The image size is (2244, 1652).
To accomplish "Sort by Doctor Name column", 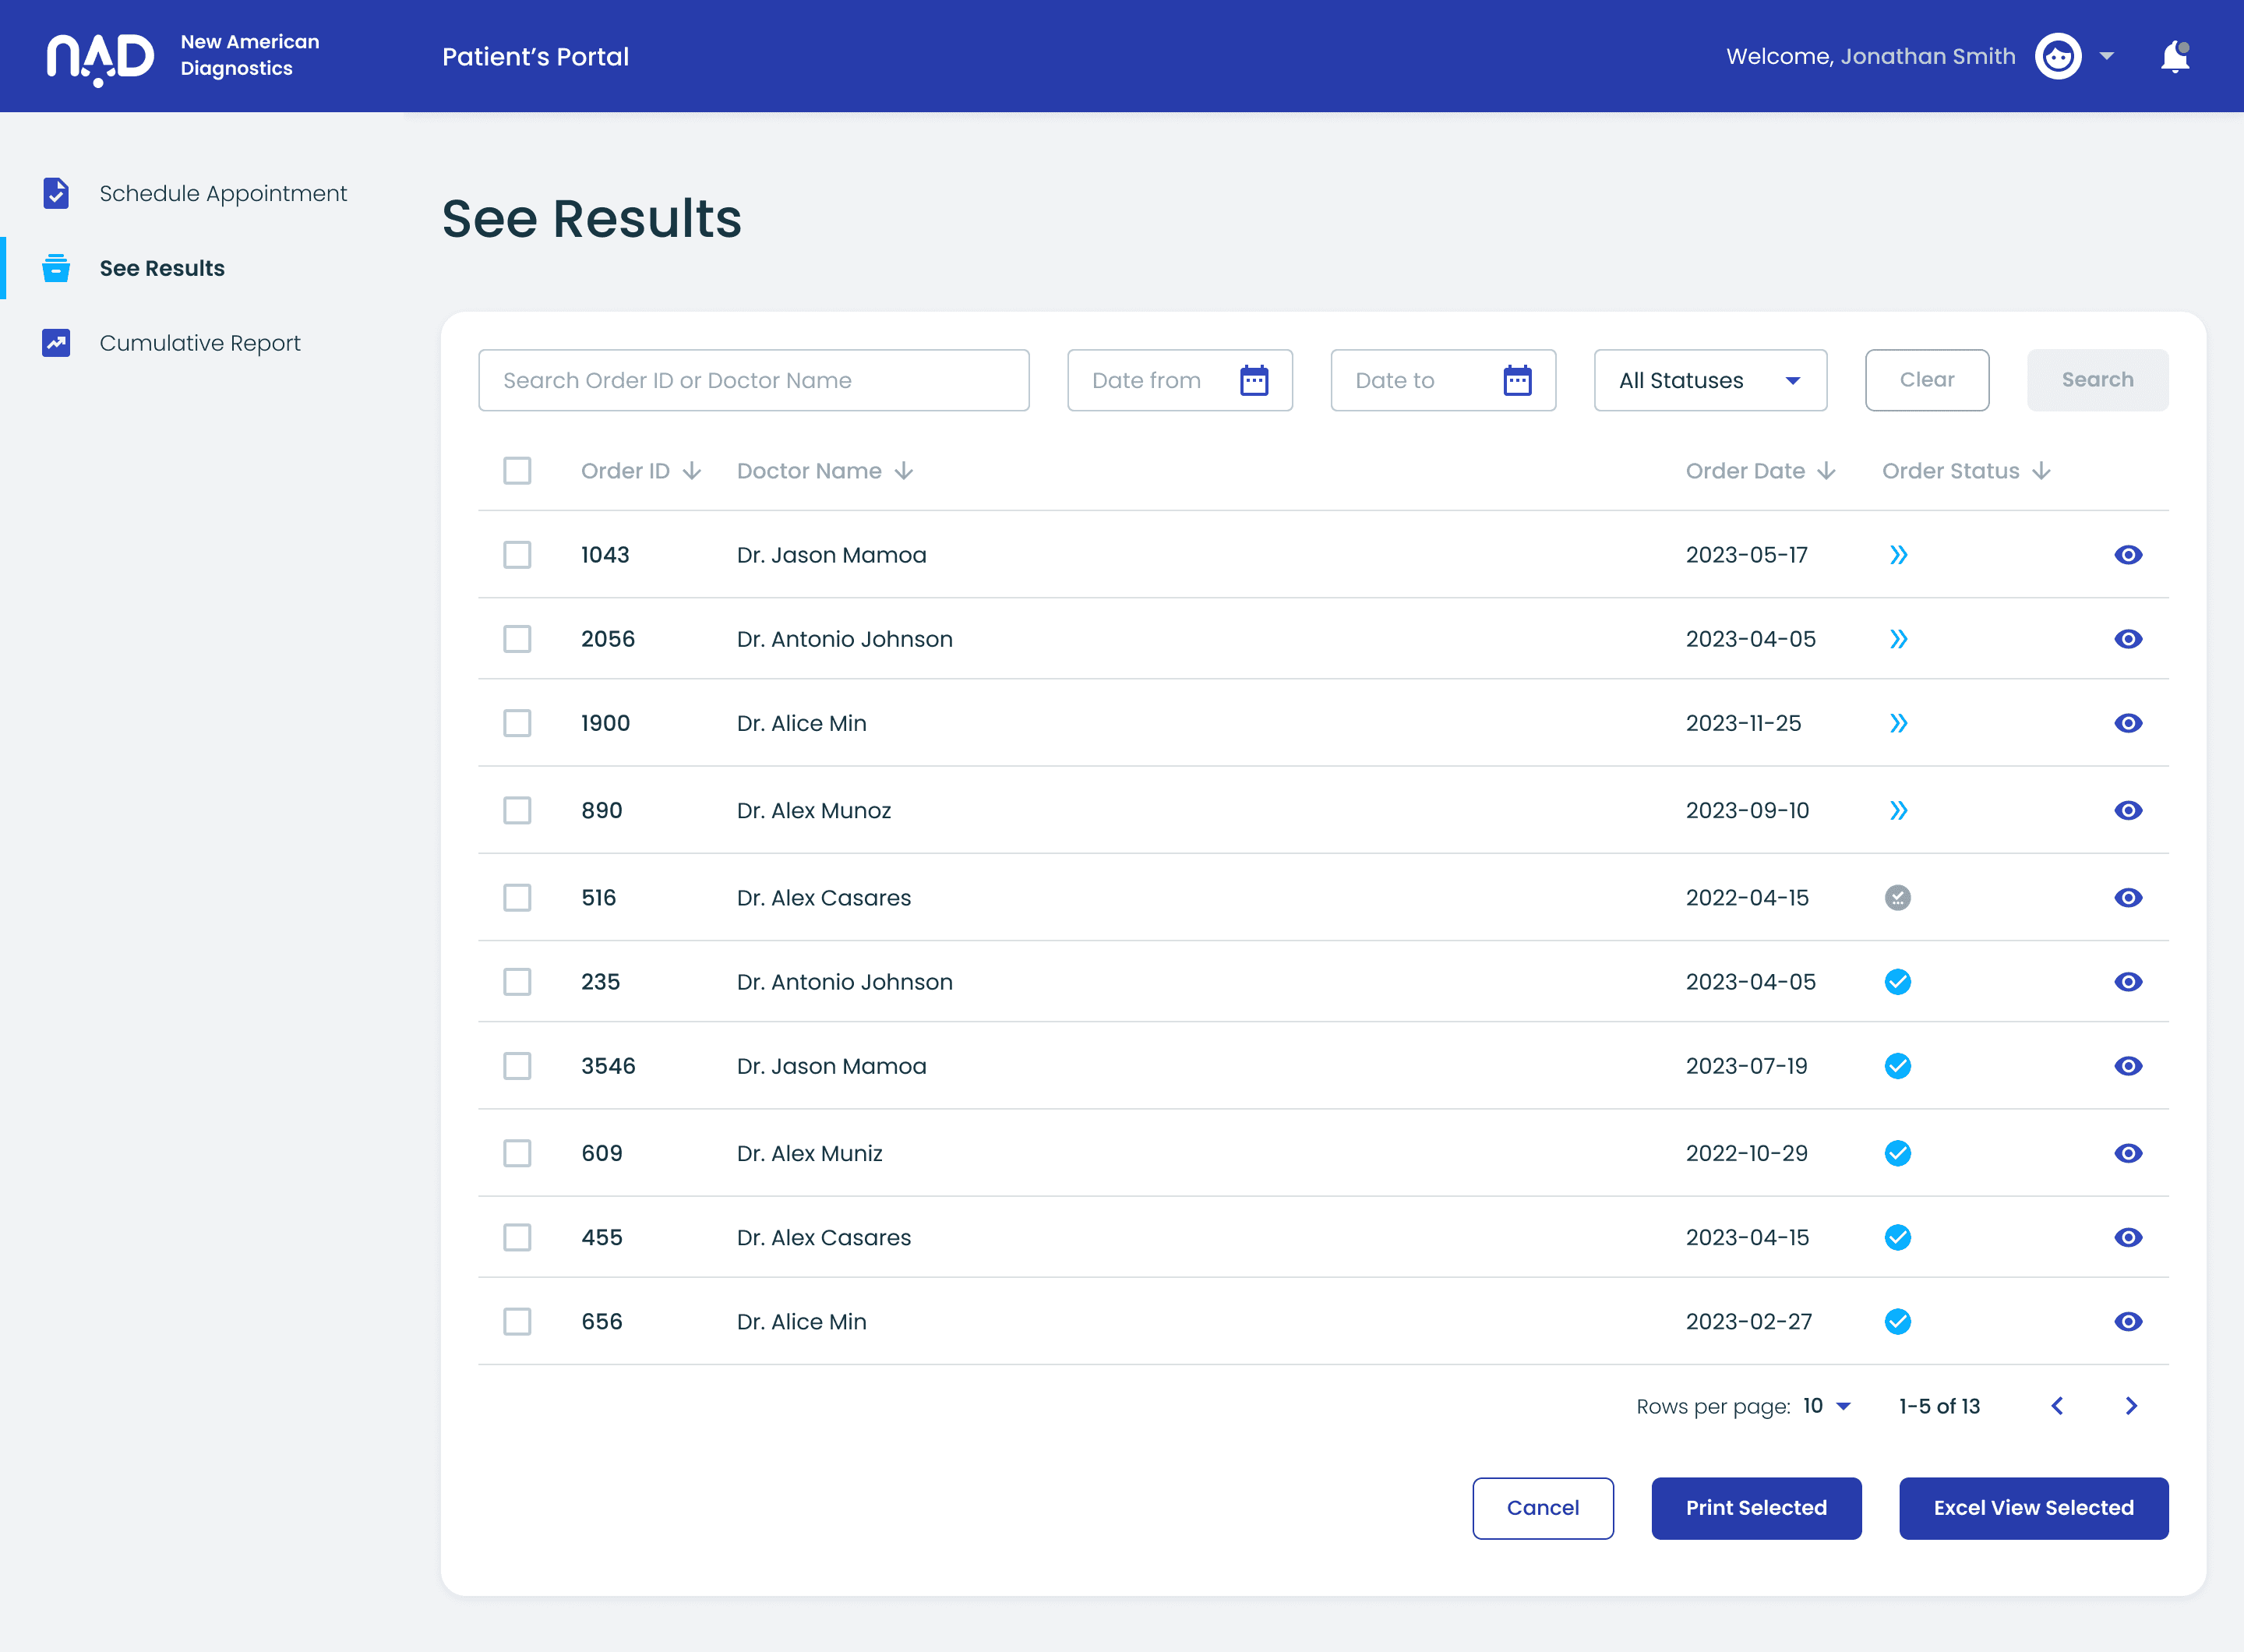I will coord(825,471).
